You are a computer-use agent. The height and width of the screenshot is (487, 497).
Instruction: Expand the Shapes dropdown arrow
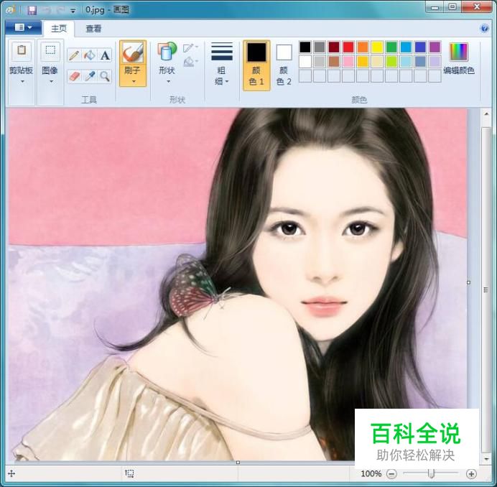[168, 82]
